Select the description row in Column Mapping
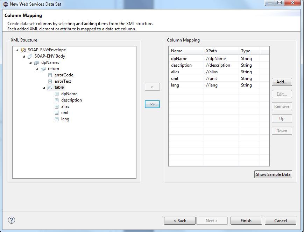Screen dimensions: 304x232 (x=219, y=65)
